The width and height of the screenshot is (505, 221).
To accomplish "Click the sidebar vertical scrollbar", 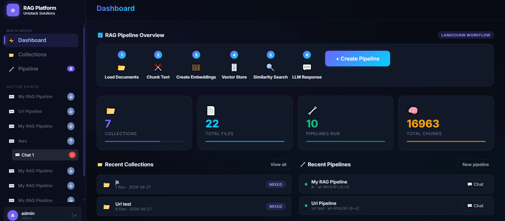I will 84,102.
